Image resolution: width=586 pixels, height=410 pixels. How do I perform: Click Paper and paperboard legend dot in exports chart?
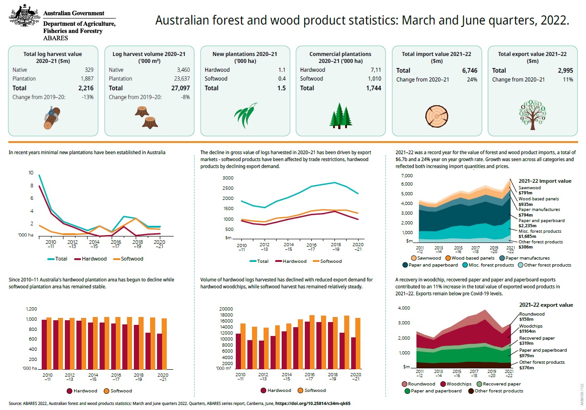point(407,391)
